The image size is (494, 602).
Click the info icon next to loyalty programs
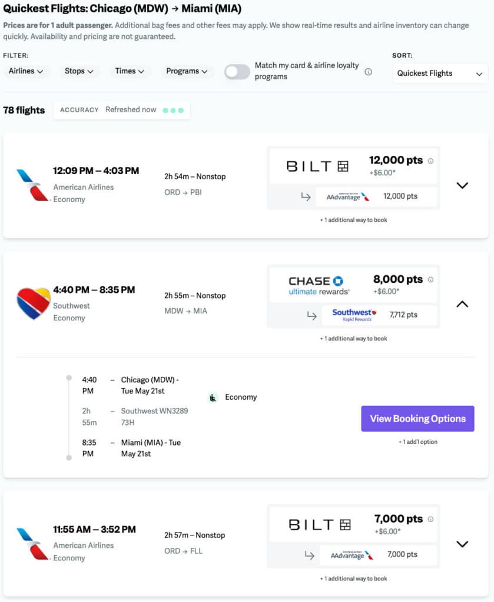(369, 72)
